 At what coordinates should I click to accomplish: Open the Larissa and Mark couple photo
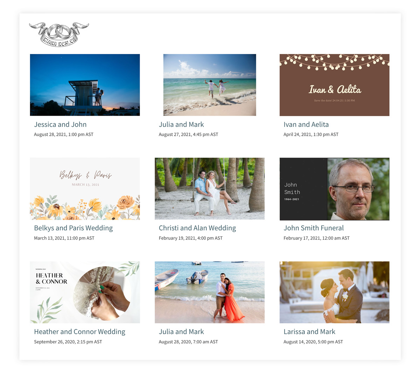(335, 292)
